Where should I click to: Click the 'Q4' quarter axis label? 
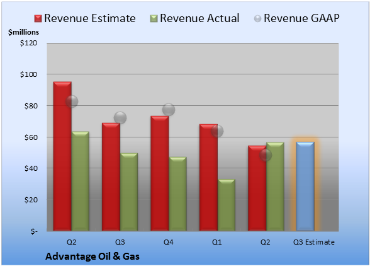point(169,242)
